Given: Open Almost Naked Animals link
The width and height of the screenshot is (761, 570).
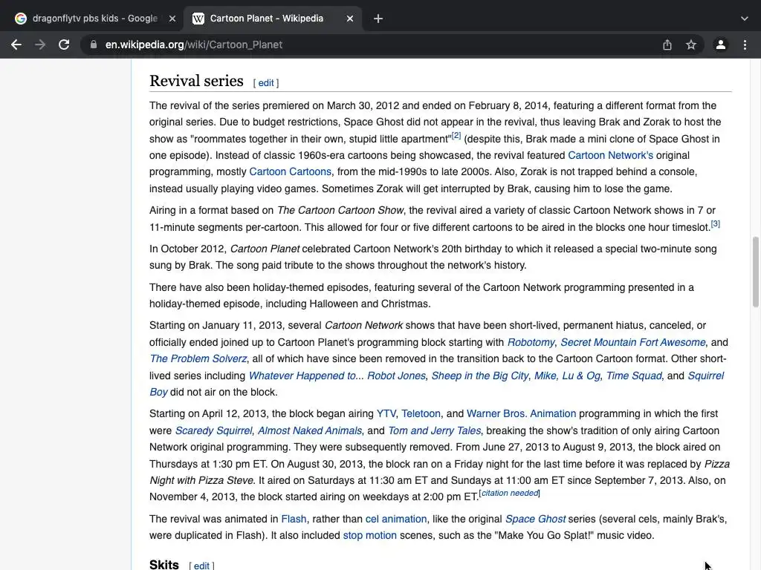Looking at the screenshot, I should (310, 430).
